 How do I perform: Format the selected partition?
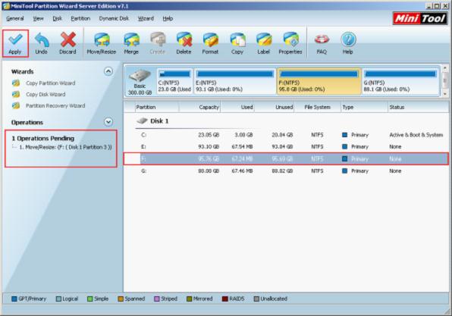(210, 43)
